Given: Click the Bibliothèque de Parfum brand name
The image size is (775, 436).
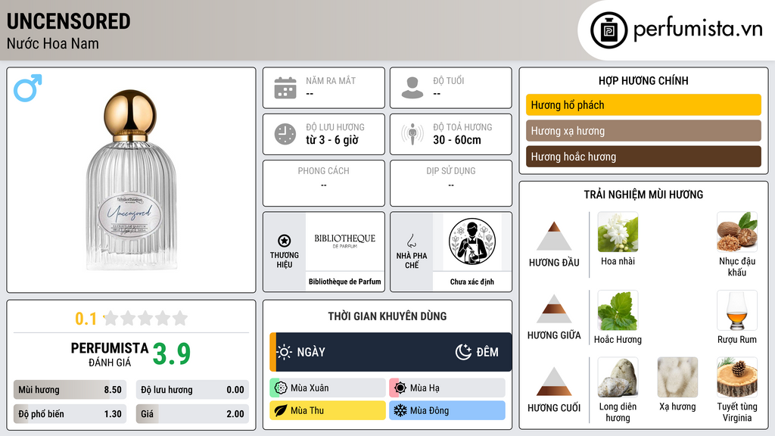Looking at the screenshot, I should (345, 282).
